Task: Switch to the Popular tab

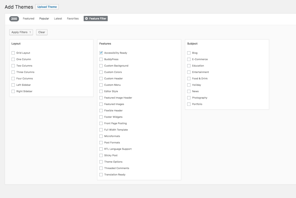Action: tap(44, 18)
